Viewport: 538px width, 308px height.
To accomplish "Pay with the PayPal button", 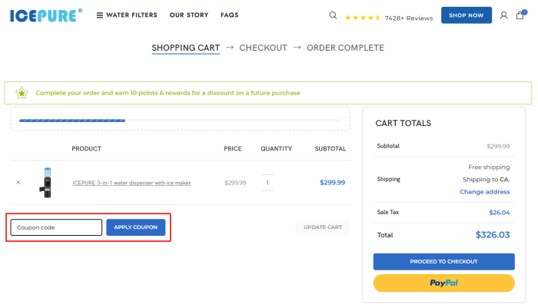I will (443, 283).
